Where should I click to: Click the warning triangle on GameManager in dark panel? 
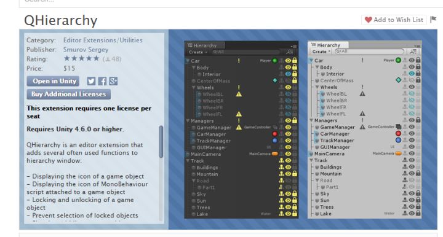[239, 127]
